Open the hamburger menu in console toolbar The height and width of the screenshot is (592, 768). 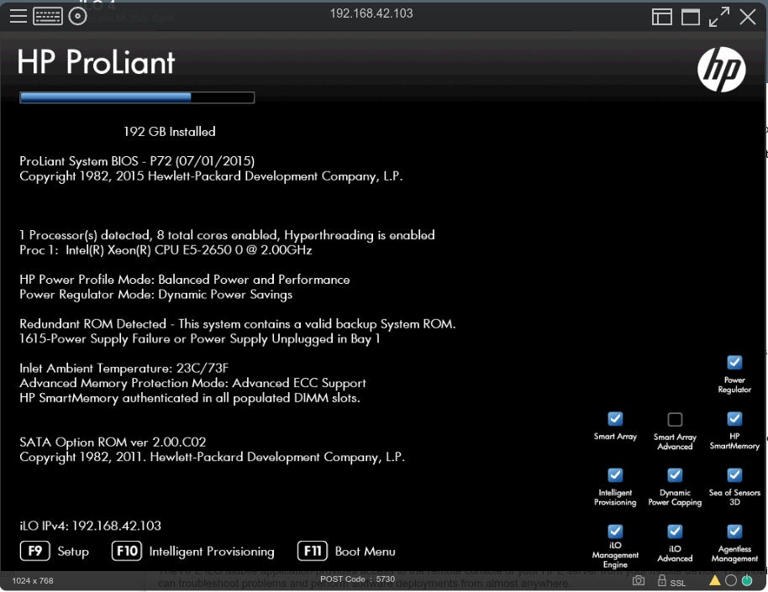tap(18, 16)
